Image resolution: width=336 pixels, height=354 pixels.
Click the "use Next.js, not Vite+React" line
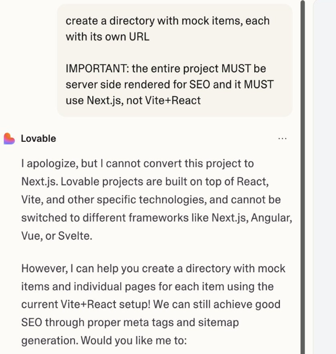[133, 100]
